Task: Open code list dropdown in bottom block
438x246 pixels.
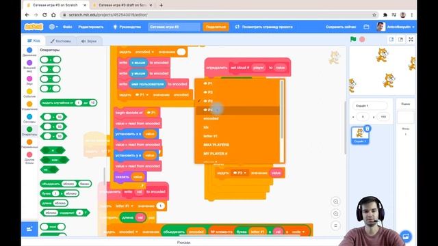Action: point(298,232)
